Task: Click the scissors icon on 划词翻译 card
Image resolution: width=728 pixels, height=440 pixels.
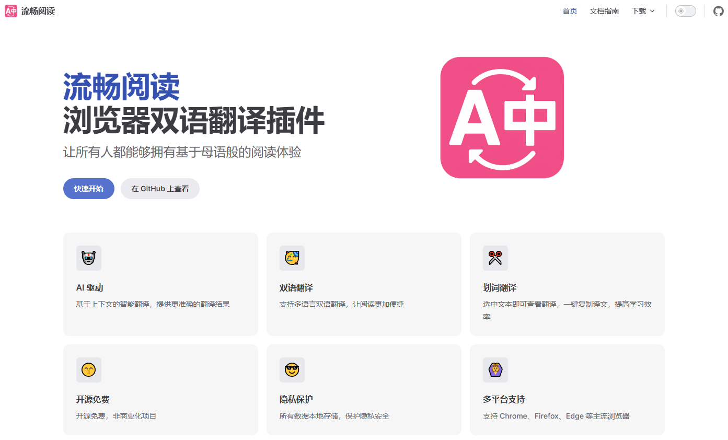Action: (x=495, y=258)
